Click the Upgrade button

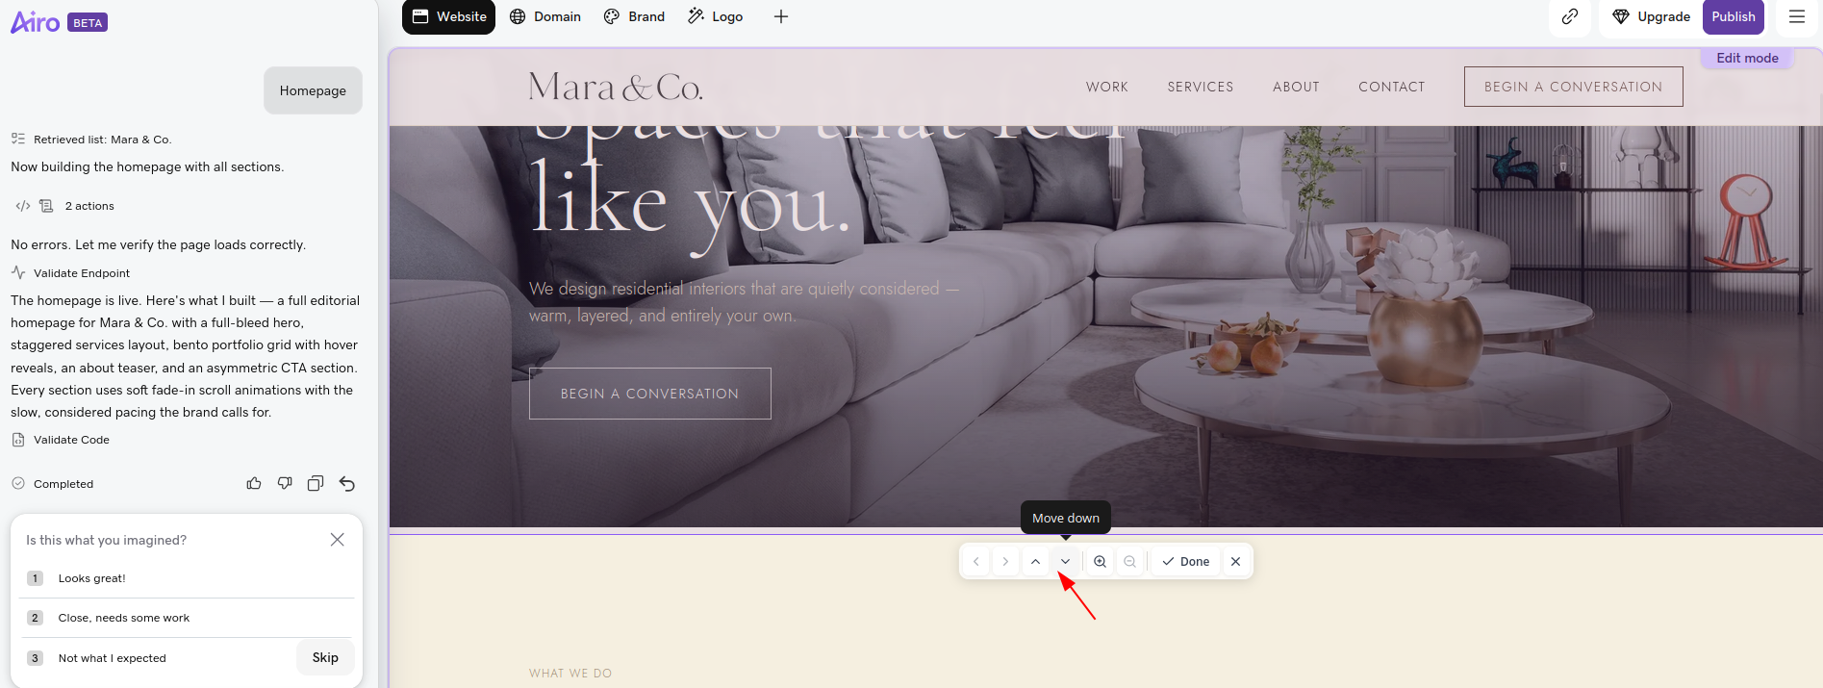click(x=1651, y=16)
